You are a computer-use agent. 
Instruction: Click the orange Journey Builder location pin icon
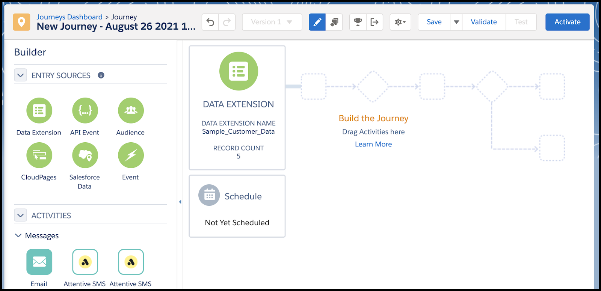coord(21,22)
